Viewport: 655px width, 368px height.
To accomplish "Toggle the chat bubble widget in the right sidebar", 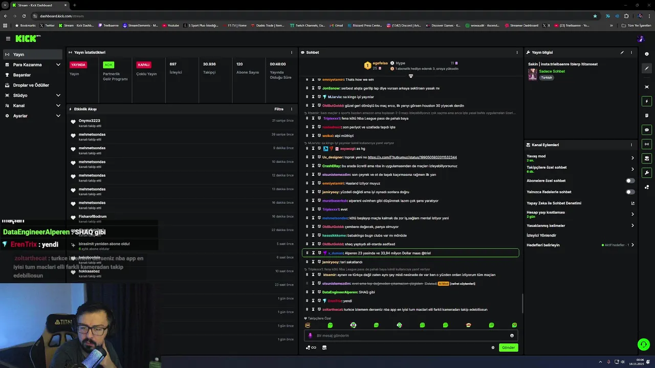I will (647, 130).
